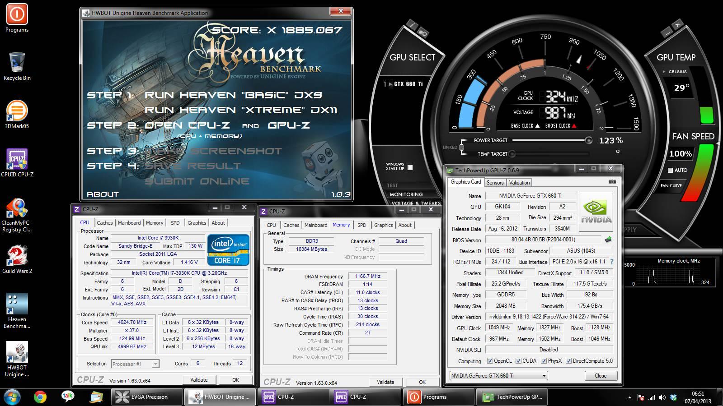Click the Action Center flag tray icon

point(640,397)
